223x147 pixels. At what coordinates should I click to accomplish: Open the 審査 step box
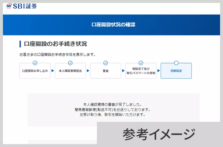click(105, 71)
